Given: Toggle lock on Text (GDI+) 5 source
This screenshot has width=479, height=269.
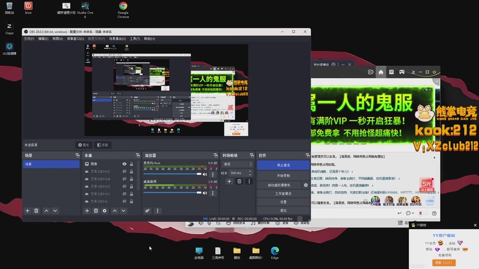Looking at the screenshot, I should coord(131,172).
